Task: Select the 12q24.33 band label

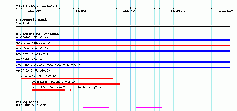Action: (x=22, y=23)
